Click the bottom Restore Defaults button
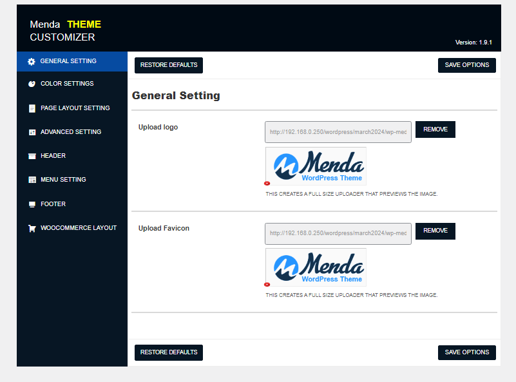The width and height of the screenshot is (516, 382). point(169,352)
